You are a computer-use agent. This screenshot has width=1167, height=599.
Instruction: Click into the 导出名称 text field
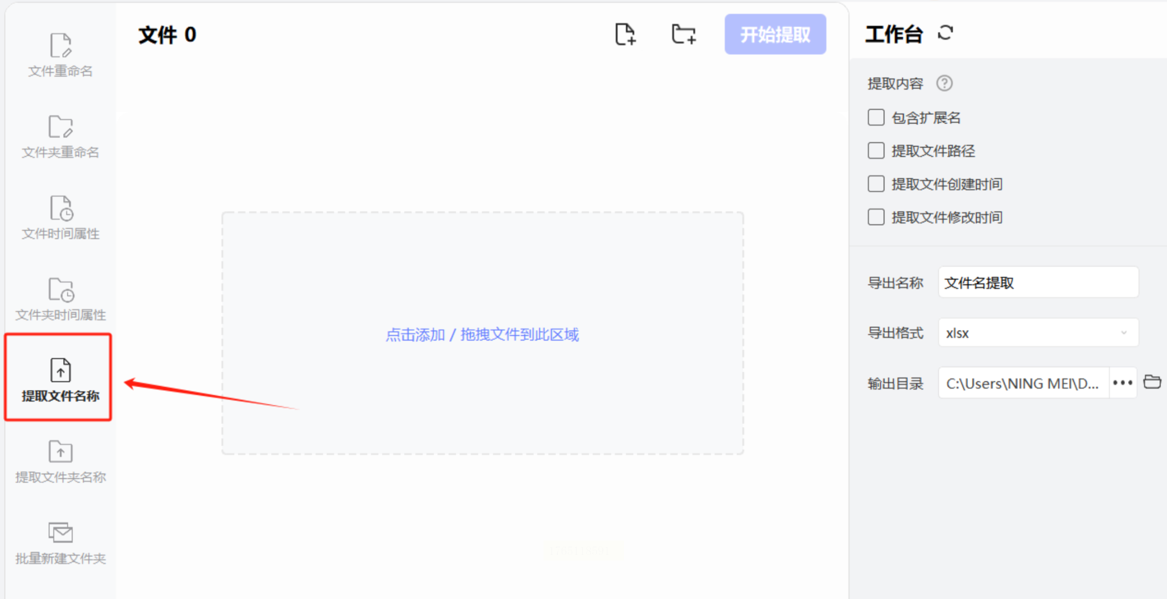(1038, 283)
